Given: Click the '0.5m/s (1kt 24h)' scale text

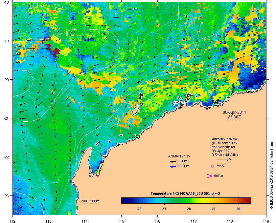Looking at the screenshot, I should (225, 155).
